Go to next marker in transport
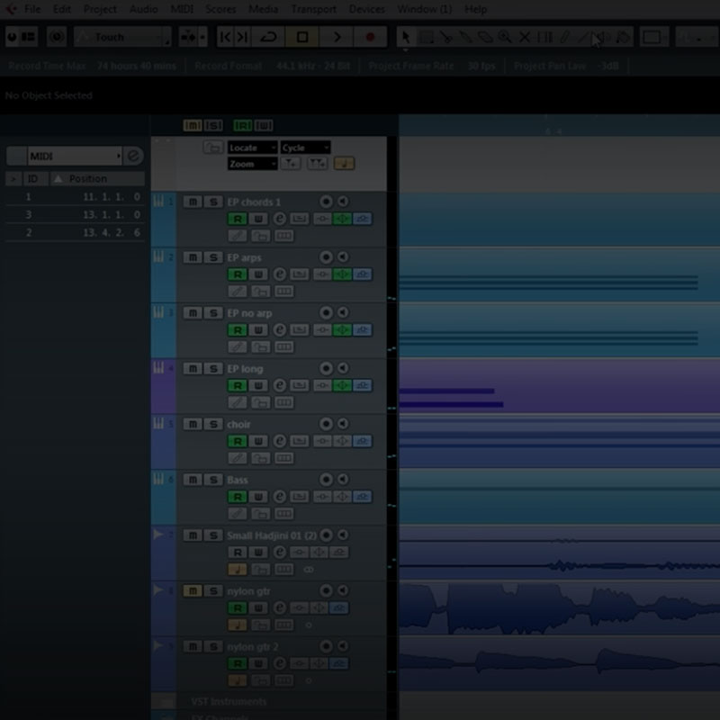720x720 pixels. coord(242,37)
